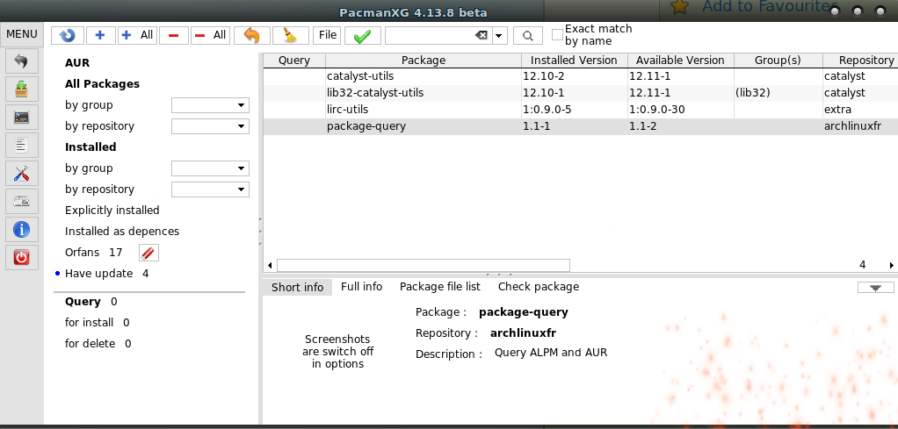Click the red power icon in sidebar
Screen dimensions: 898x429
[x=22, y=257]
